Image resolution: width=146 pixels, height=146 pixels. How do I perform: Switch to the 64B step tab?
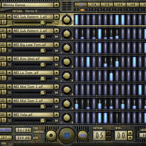click(133, 5)
